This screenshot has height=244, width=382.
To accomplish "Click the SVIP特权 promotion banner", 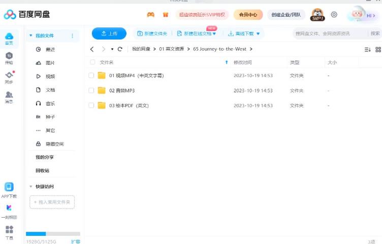I will [x=202, y=15].
